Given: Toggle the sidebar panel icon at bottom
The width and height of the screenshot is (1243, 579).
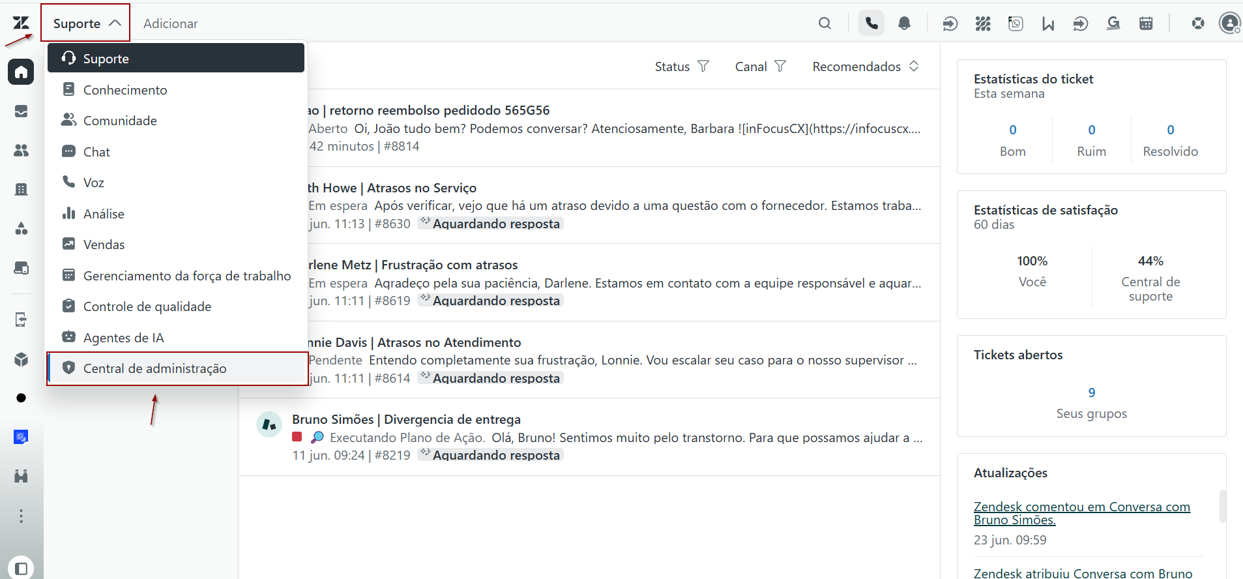Looking at the screenshot, I should pos(21,568).
